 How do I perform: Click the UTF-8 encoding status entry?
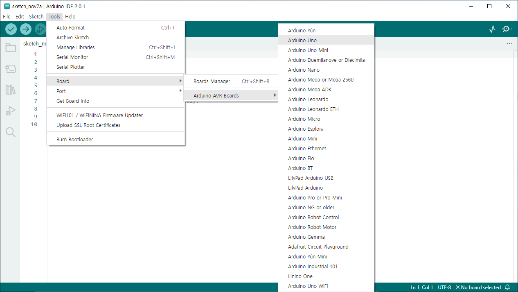tap(444, 287)
